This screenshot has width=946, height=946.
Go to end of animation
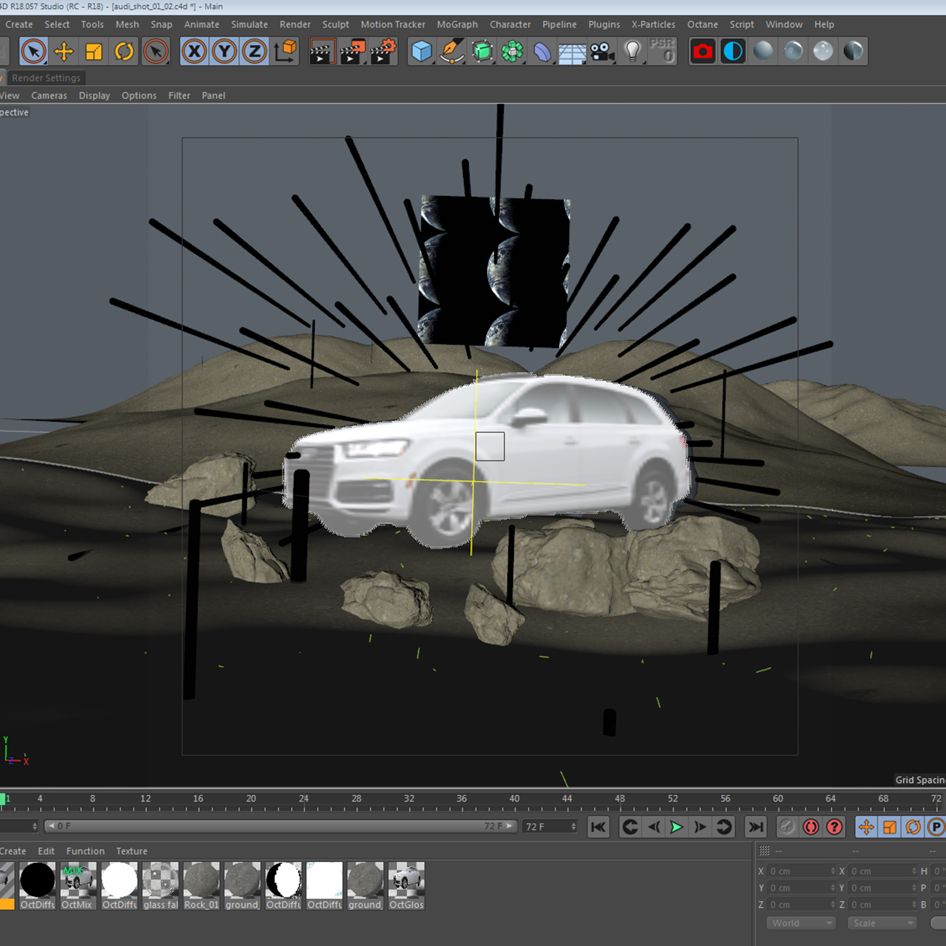(756, 827)
